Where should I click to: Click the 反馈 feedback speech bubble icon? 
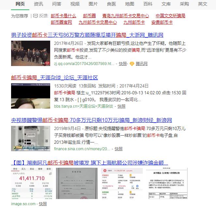[36, 16]
